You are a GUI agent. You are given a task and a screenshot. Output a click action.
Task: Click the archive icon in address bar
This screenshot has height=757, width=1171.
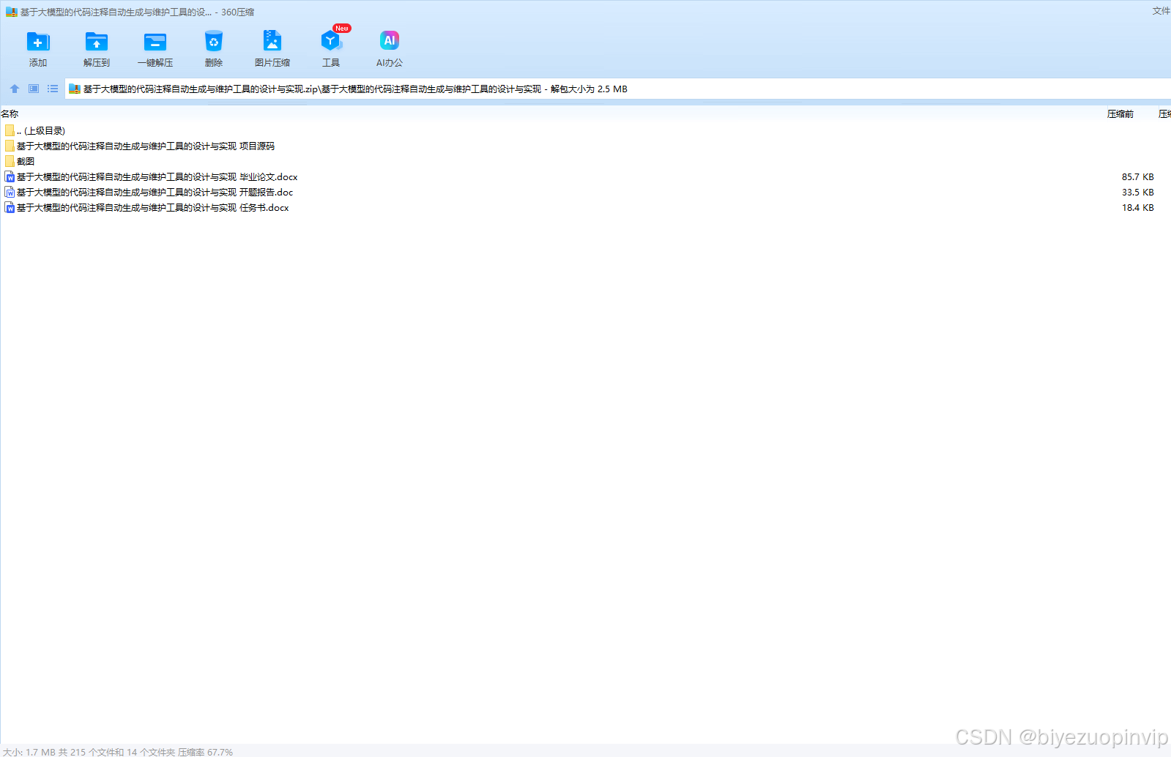click(x=74, y=89)
